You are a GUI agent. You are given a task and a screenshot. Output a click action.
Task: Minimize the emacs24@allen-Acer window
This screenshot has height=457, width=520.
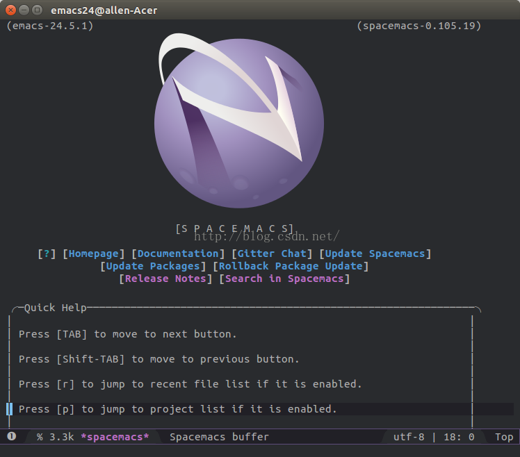[24, 10]
